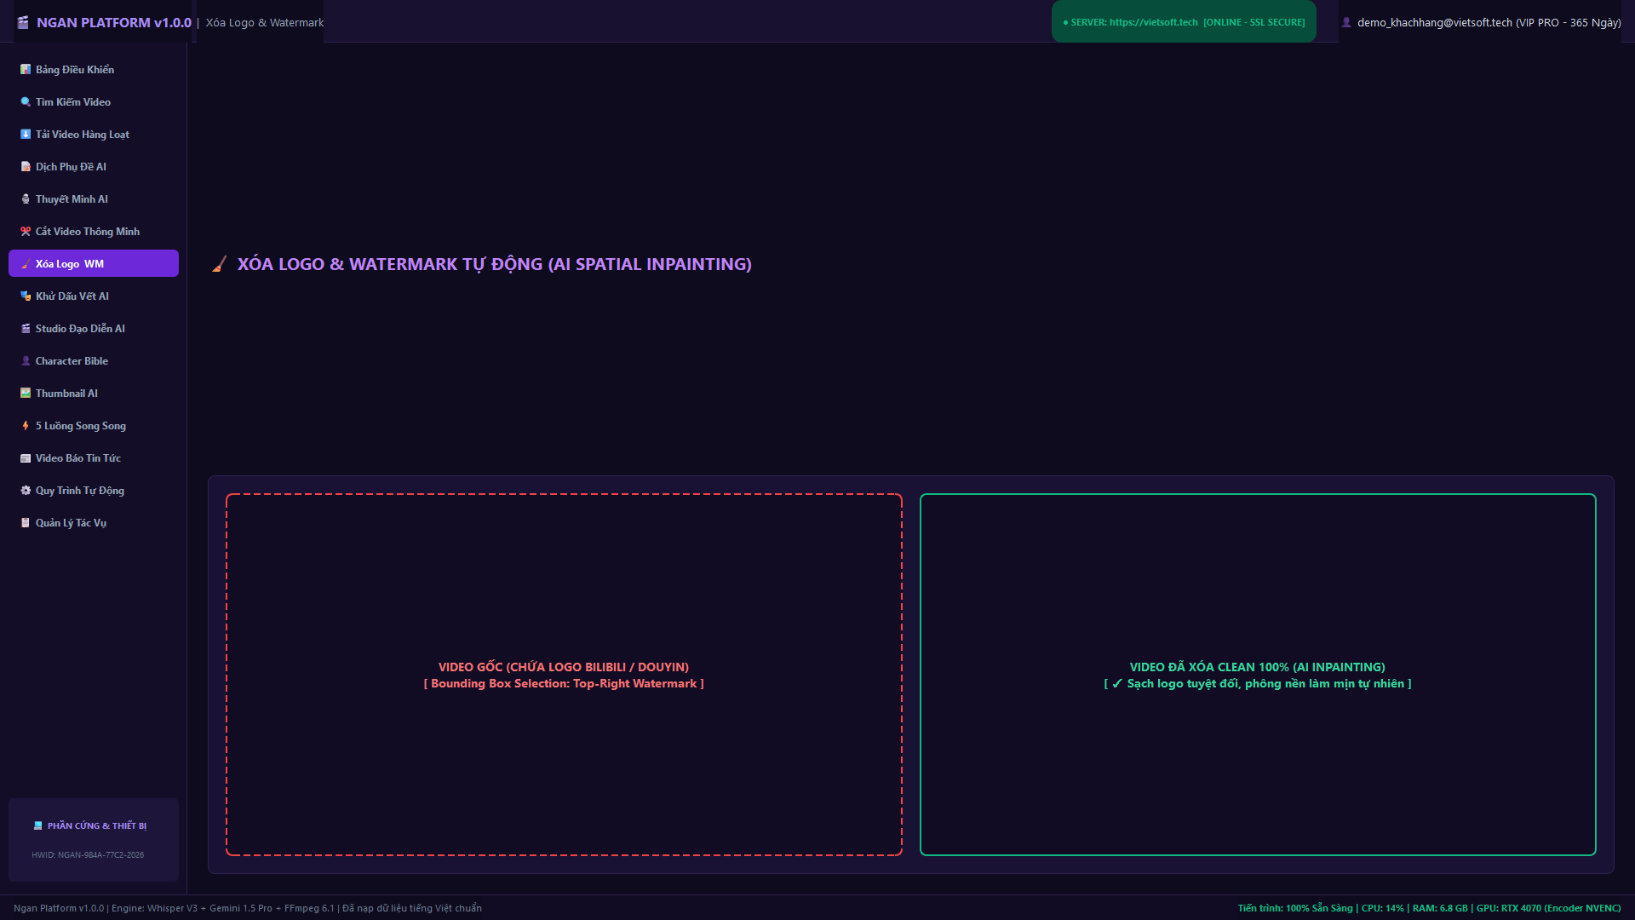Select Khử Dấu Vết AI item

[x=94, y=296]
